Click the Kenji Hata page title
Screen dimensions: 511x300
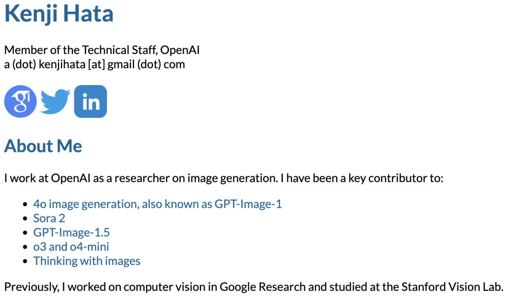click(x=59, y=14)
